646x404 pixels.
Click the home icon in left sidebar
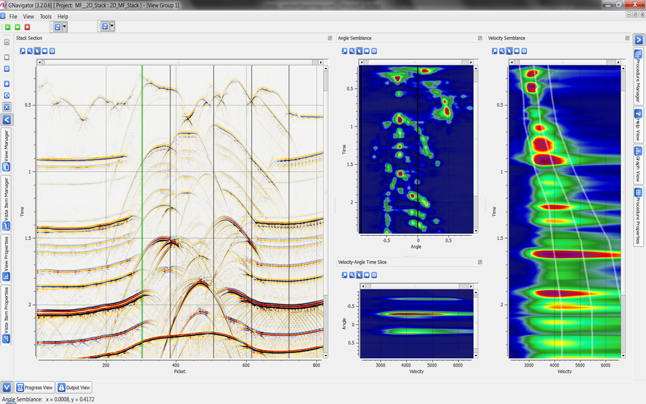pyautogui.click(x=7, y=84)
